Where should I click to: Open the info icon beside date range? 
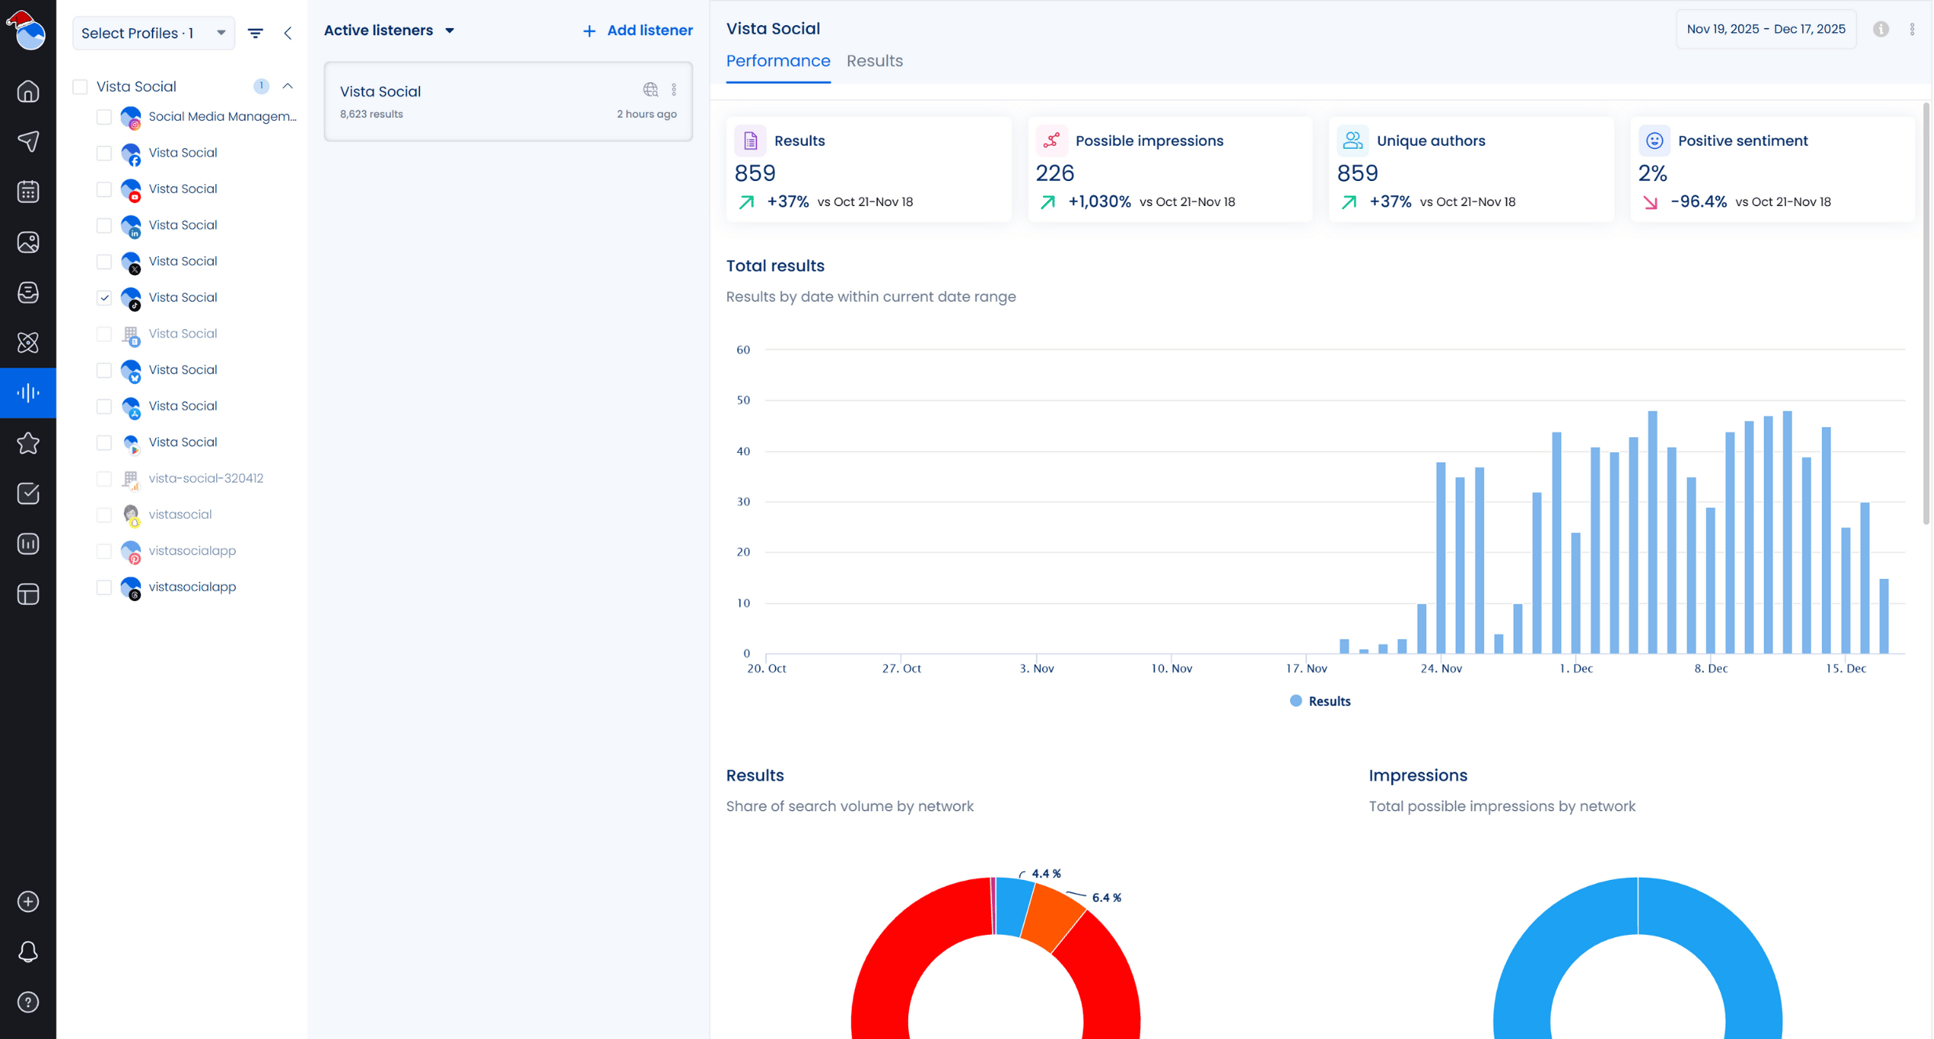pyautogui.click(x=1881, y=29)
